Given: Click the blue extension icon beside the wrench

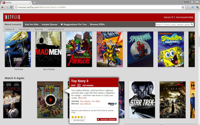Looking at the screenshot, I should tap(193, 7).
